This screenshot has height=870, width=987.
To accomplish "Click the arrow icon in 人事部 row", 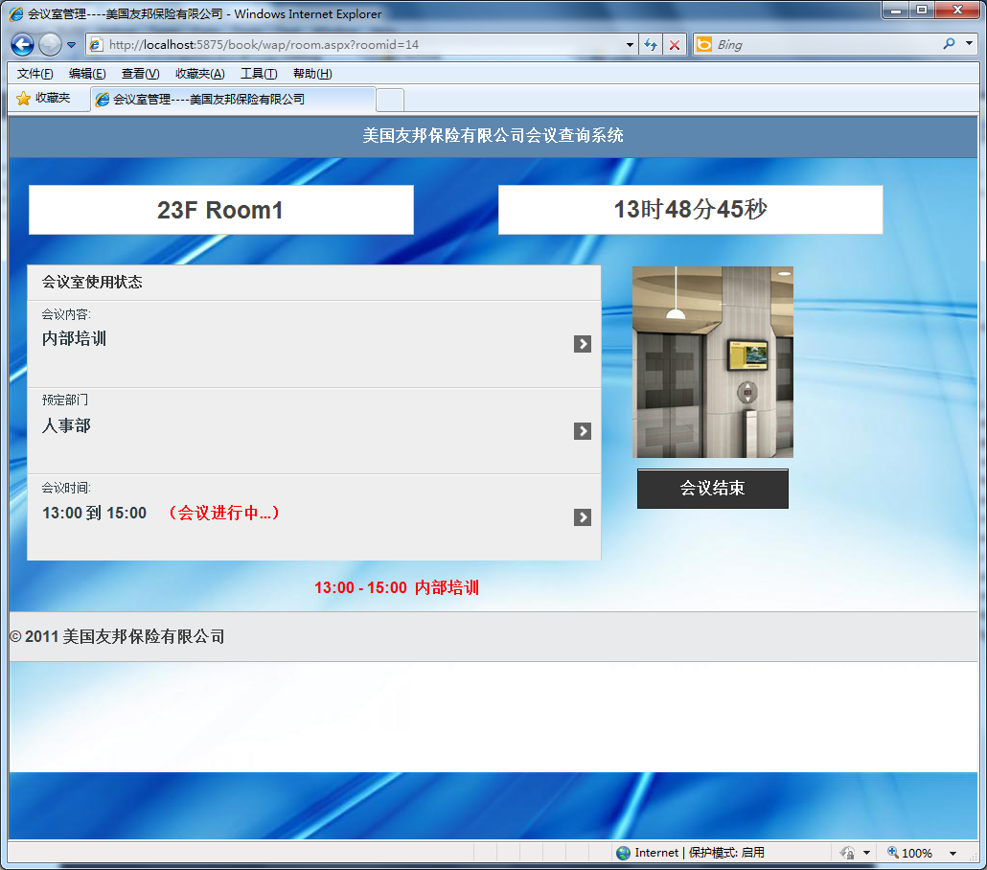I will click(x=583, y=431).
